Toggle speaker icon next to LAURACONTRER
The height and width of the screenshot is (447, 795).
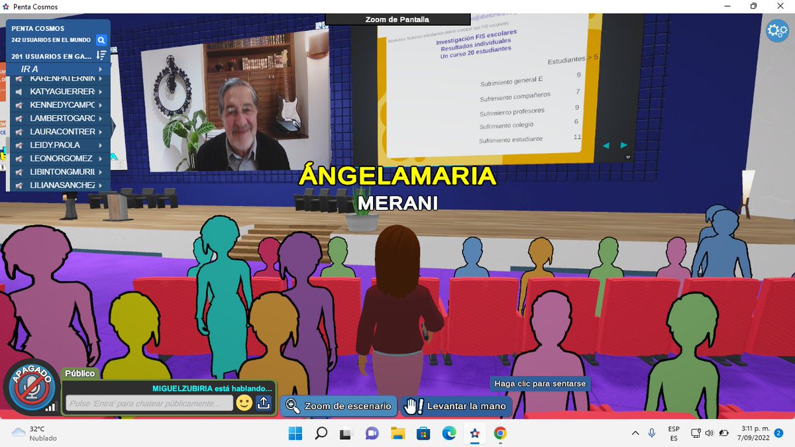click(19, 132)
